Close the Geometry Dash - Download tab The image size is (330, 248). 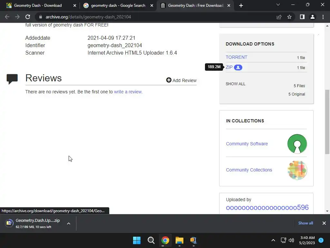point(75,5)
